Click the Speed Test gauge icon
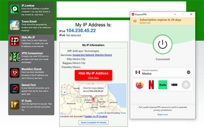204x129 pixels. [15, 89]
